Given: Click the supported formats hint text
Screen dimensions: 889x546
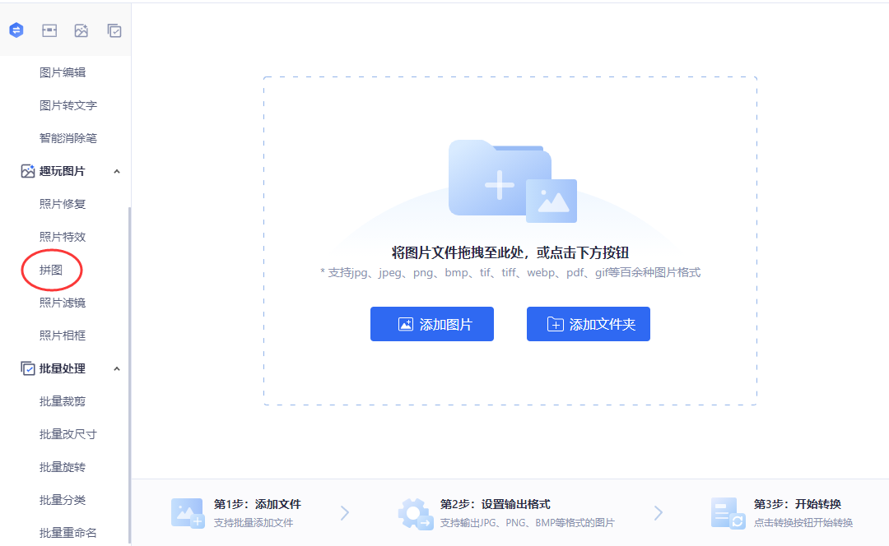Looking at the screenshot, I should 510,272.
